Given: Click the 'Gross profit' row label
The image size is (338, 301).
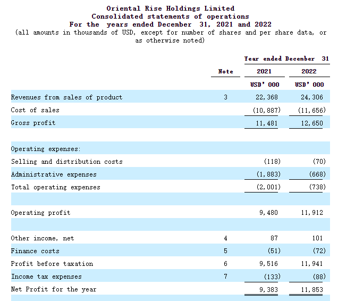Looking at the screenshot, I should 33,123.
